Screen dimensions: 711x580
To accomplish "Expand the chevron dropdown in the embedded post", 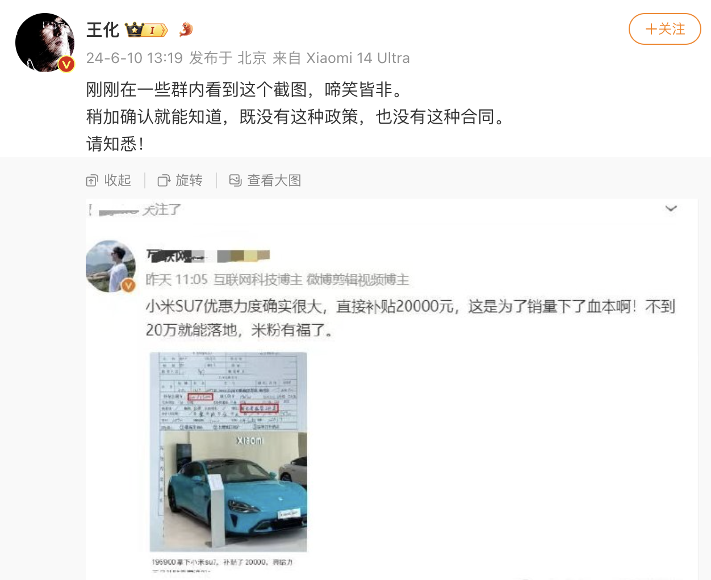I will click(671, 208).
